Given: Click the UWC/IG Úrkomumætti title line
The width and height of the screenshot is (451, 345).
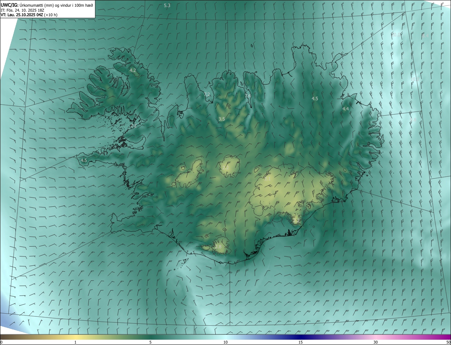Looking at the screenshot, I should (47, 5).
